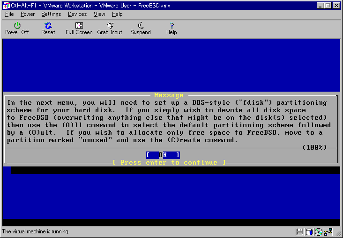Click the floppy disk status icon

tap(300, 232)
